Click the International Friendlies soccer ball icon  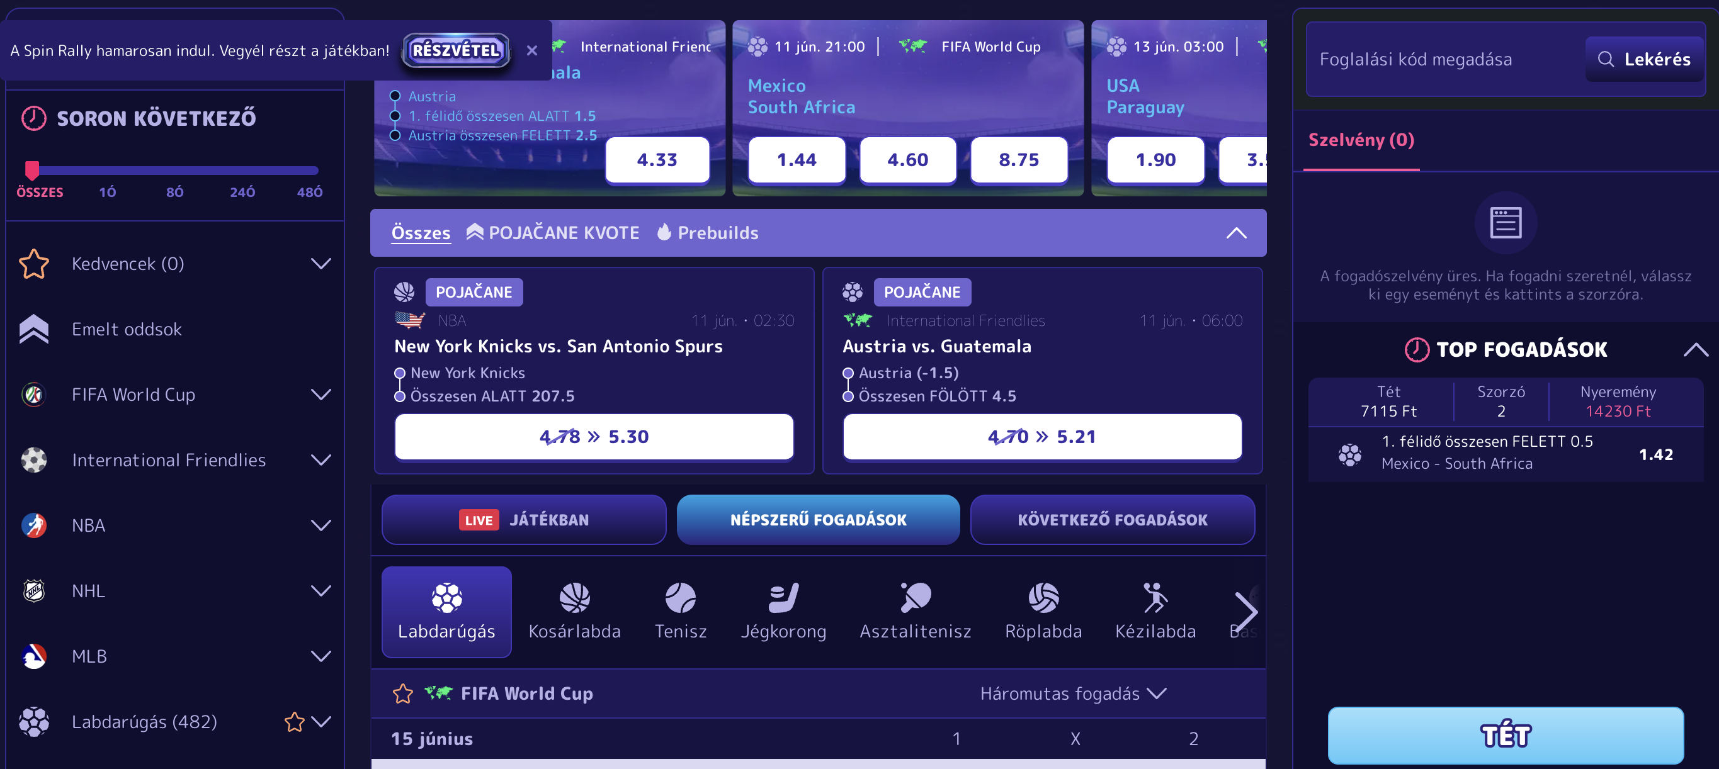[34, 459]
